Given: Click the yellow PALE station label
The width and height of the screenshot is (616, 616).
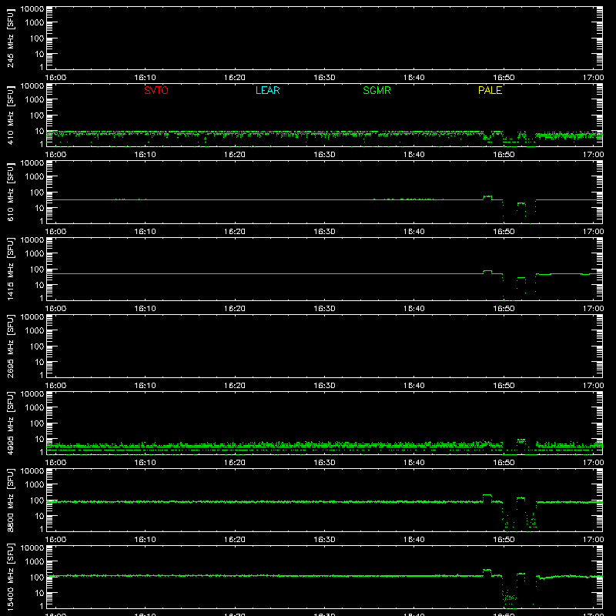Looking at the screenshot, I should [x=490, y=90].
